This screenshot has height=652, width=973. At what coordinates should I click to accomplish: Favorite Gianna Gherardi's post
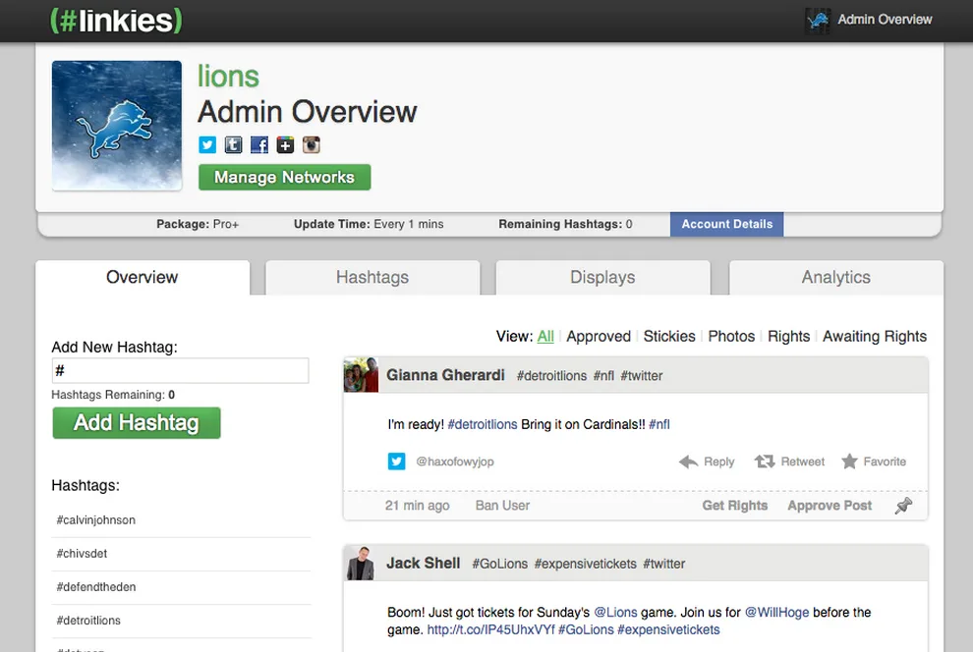click(x=874, y=462)
